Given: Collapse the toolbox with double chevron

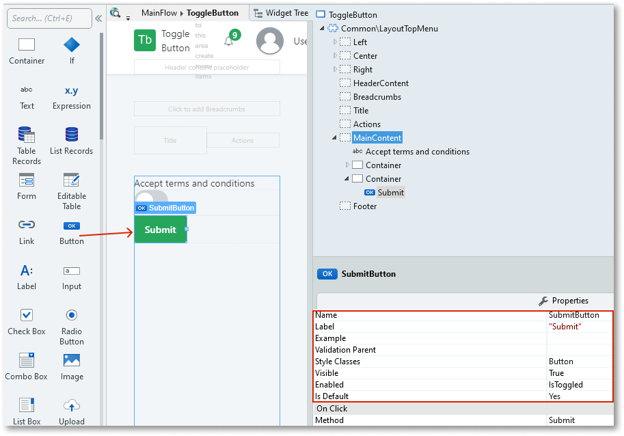Looking at the screenshot, I should point(98,18).
